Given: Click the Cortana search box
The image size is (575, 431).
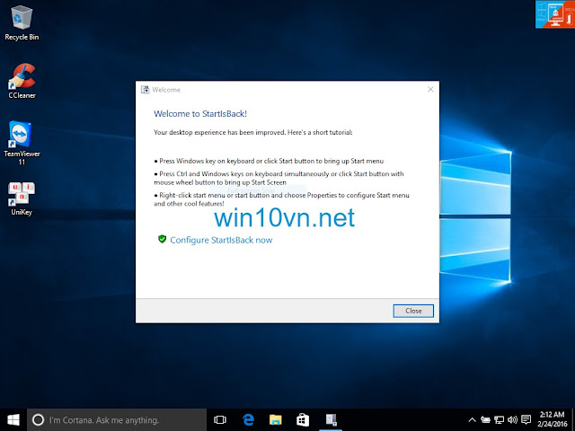Looking at the screenshot, I should 117,420.
